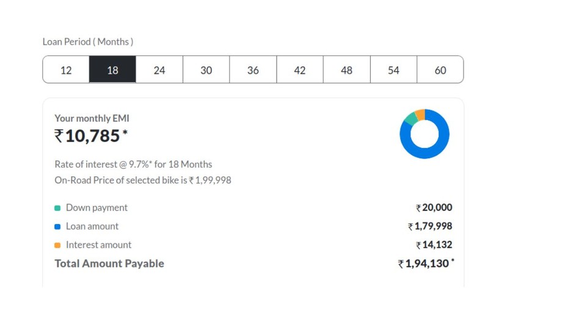Click the blue Loan amount legend dot
568x319 pixels.
coord(57,227)
